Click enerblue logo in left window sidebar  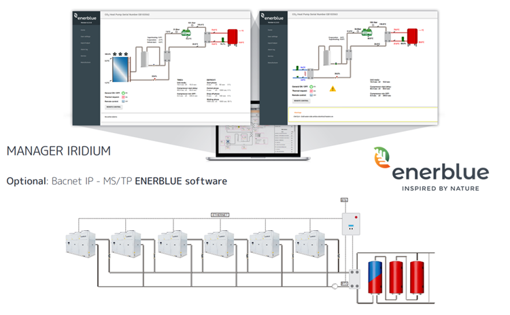[x=85, y=16]
